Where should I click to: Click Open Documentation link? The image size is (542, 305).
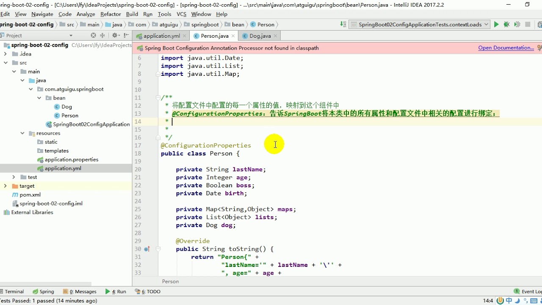coord(506,48)
